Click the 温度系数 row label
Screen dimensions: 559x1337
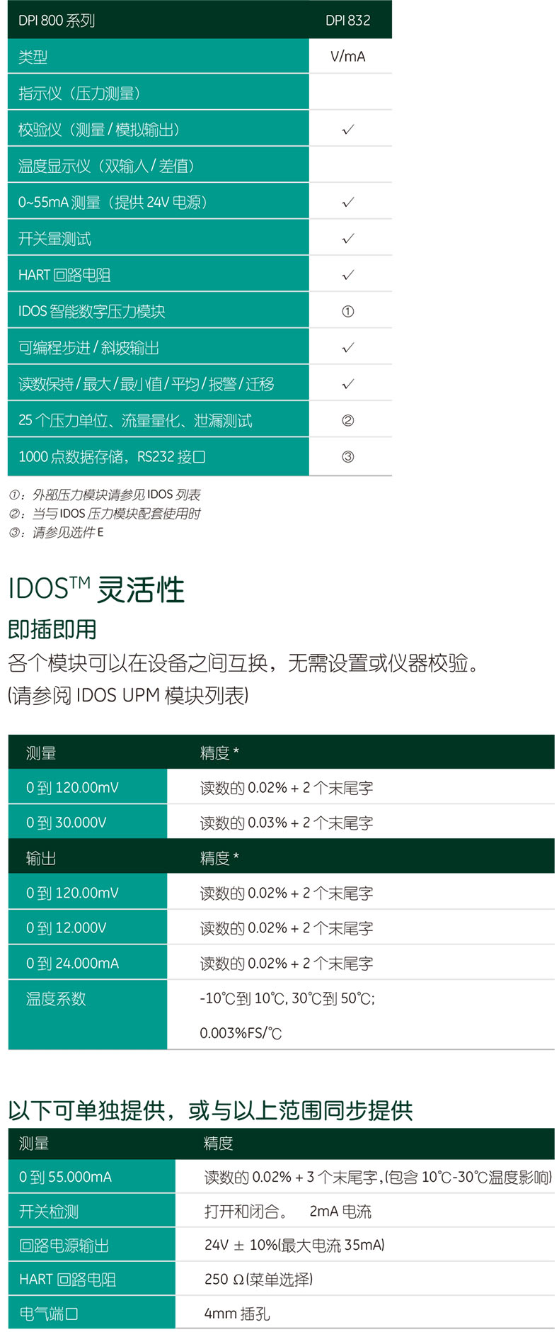[x=56, y=999]
